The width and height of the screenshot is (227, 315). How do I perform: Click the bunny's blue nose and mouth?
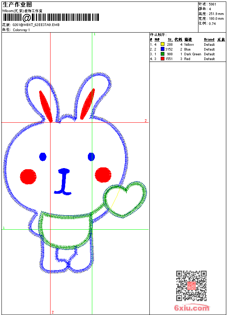click(63, 182)
